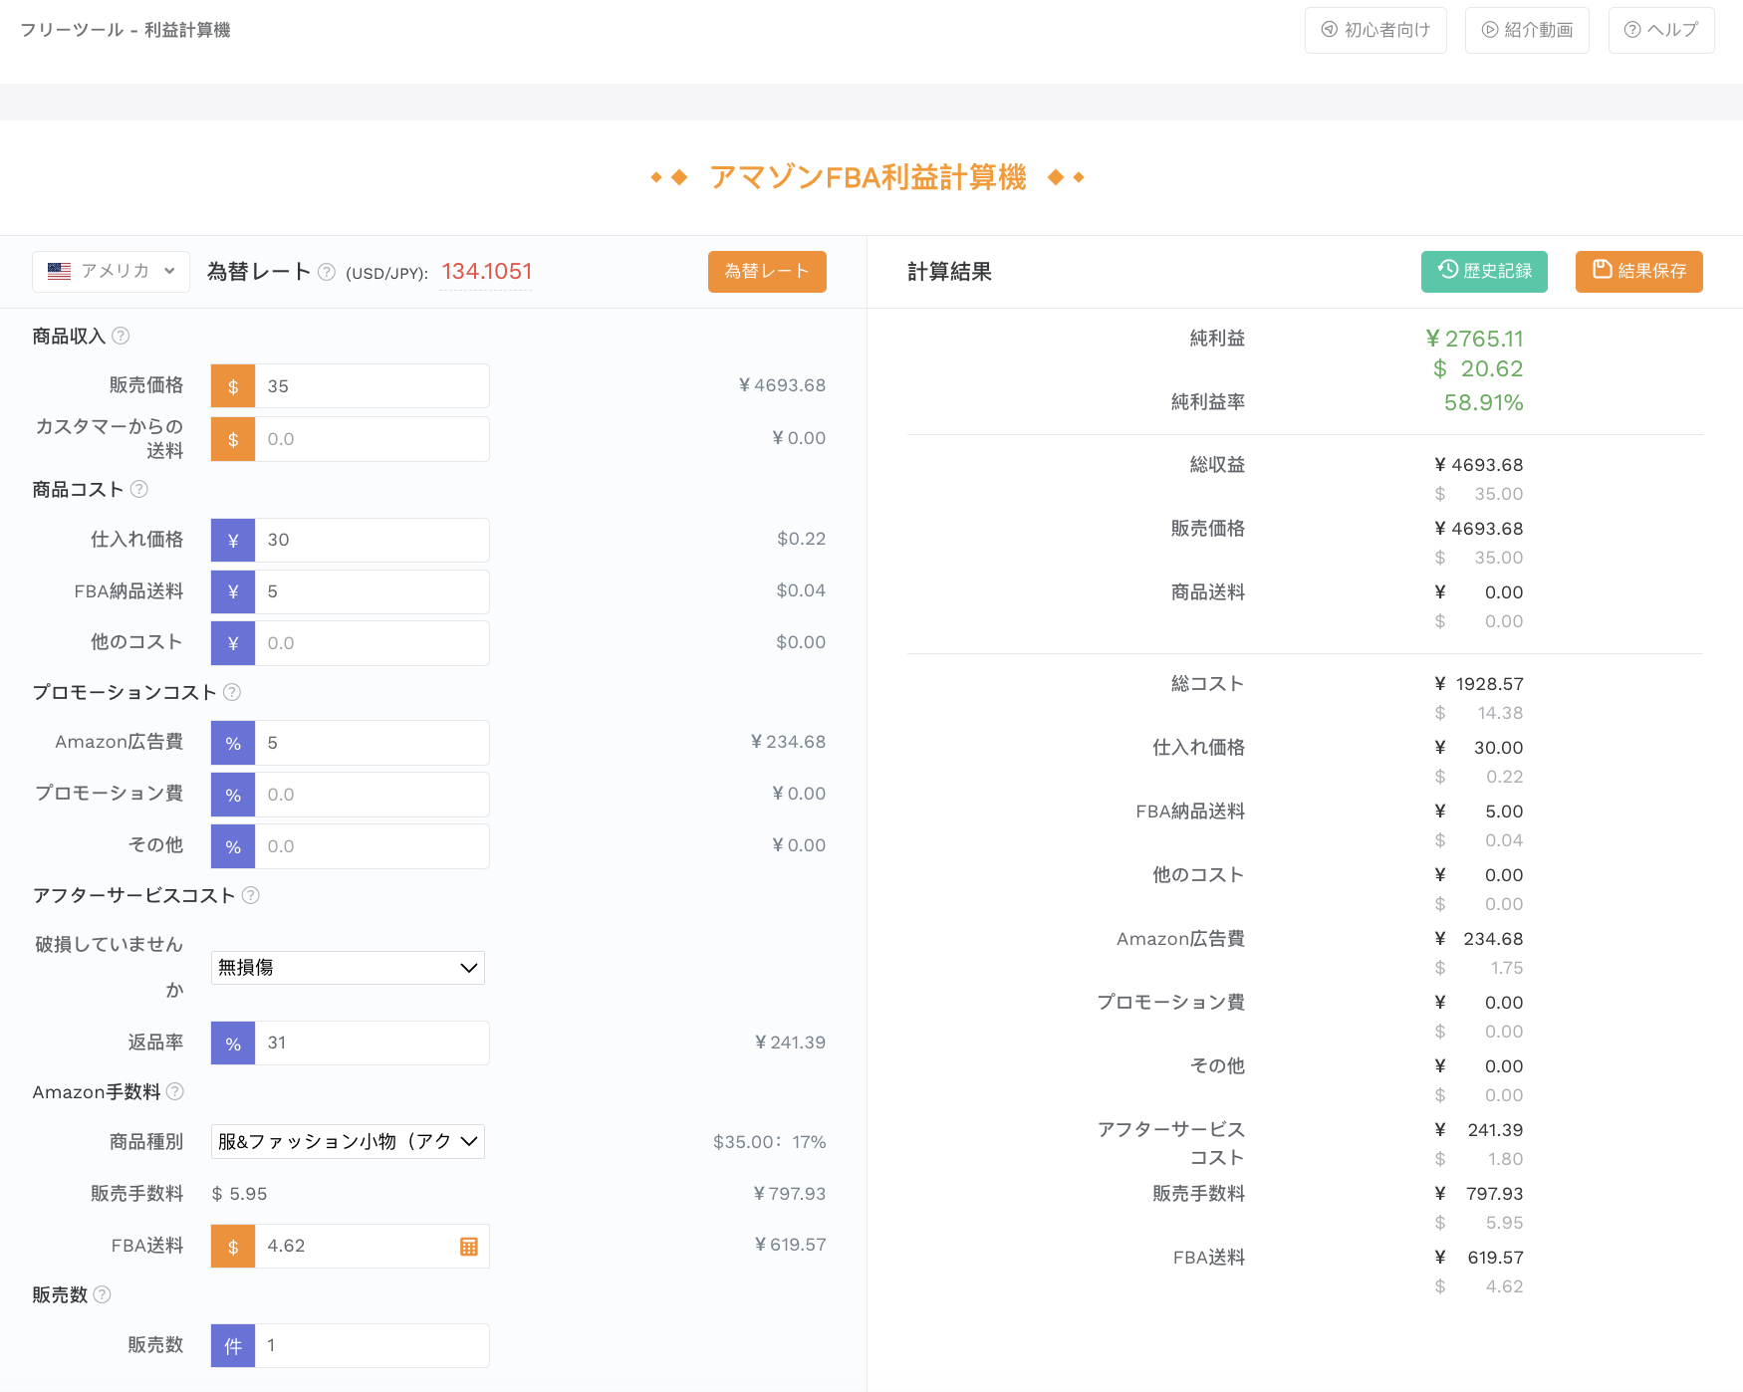This screenshot has height=1392, width=1743.
Task: Click help icon next to アフターサービスコスト
Action: click(x=251, y=895)
